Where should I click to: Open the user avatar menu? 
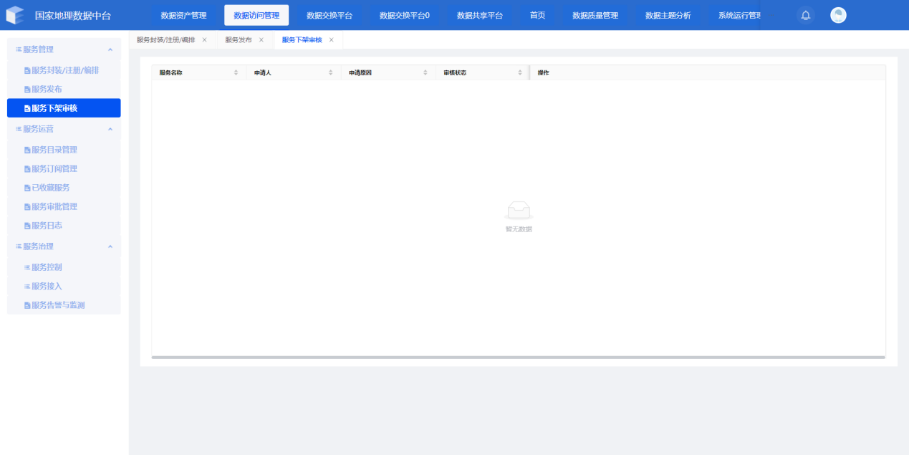pyautogui.click(x=838, y=15)
